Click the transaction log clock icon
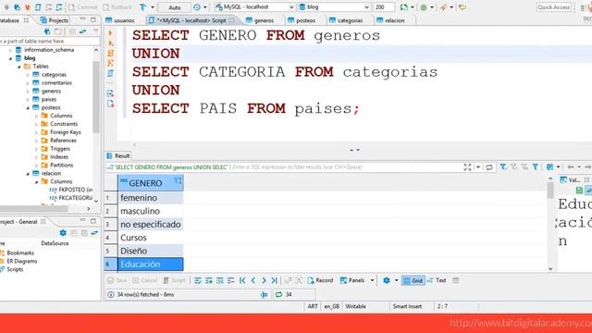Screen dimensions: 592x333 pyautogui.click(x=197, y=6)
